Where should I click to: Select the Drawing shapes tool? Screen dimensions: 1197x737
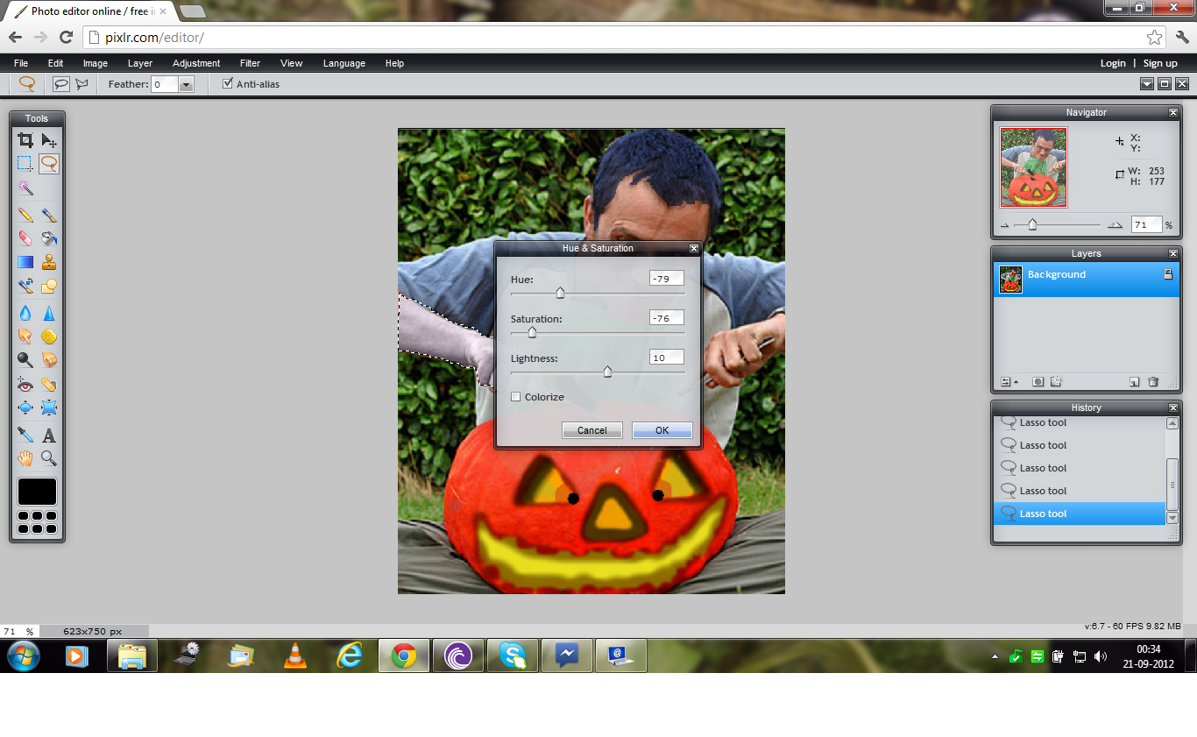coord(49,286)
